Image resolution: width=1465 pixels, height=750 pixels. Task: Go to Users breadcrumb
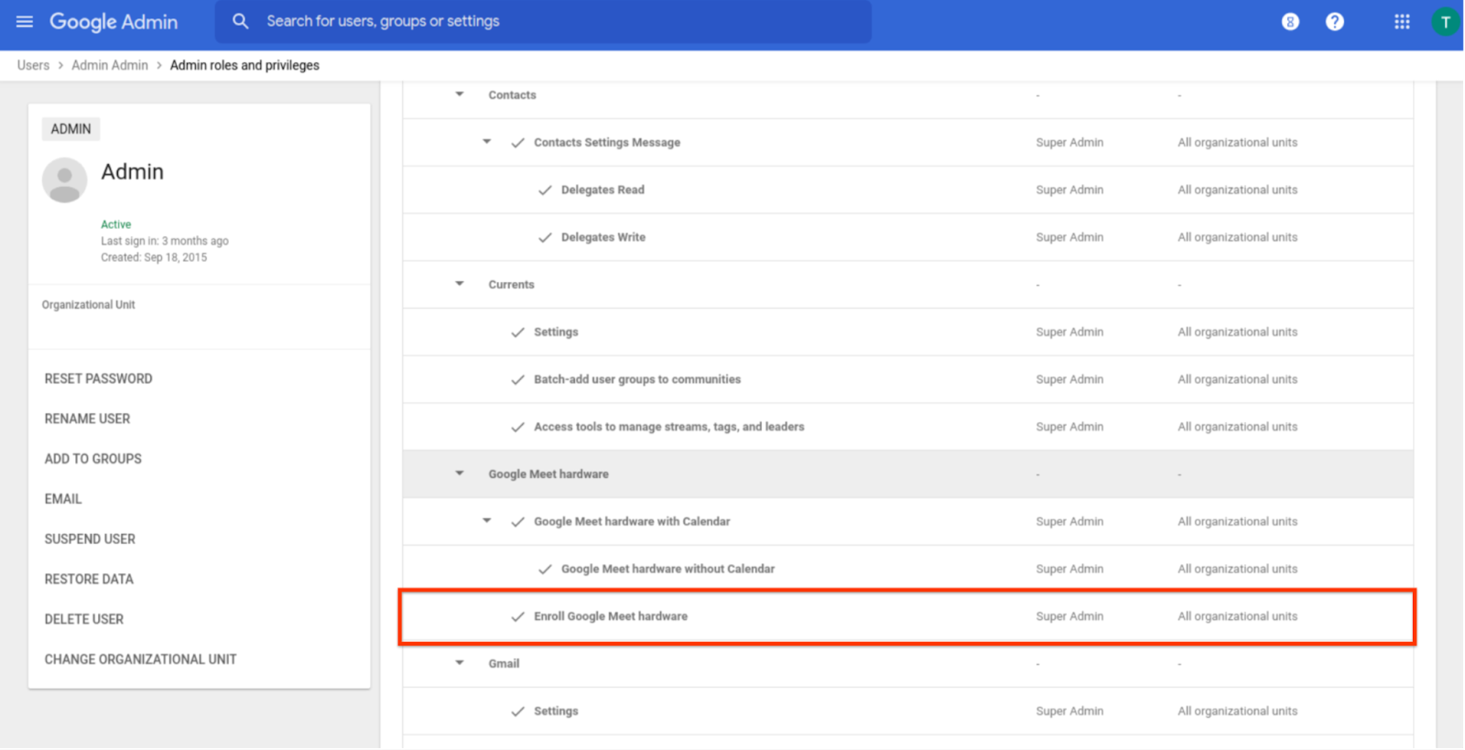tap(33, 65)
